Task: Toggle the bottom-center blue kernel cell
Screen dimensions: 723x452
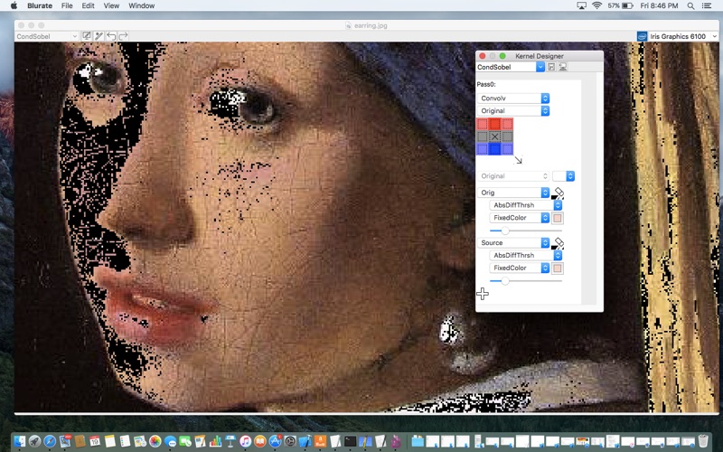Action: 494,149
